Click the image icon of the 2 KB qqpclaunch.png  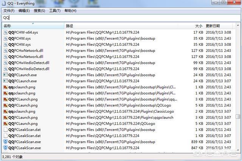tap(5, 111)
